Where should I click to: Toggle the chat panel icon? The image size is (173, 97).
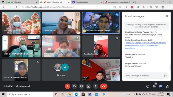click(x=161, y=86)
